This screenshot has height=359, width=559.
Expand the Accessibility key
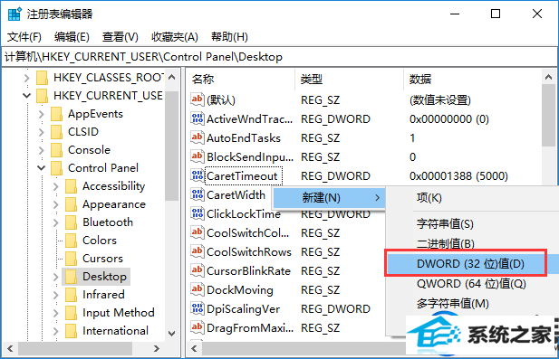pos(55,186)
